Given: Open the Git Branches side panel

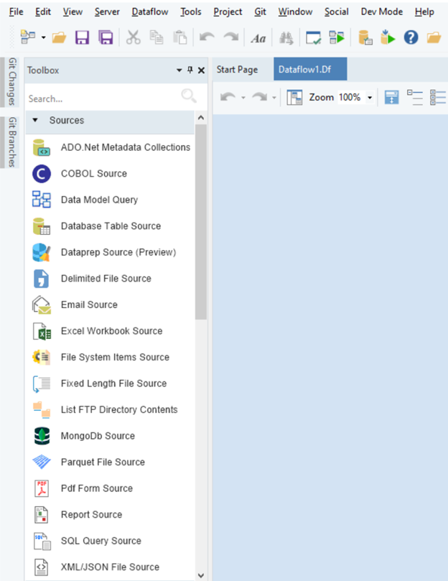Looking at the screenshot, I should [x=11, y=142].
